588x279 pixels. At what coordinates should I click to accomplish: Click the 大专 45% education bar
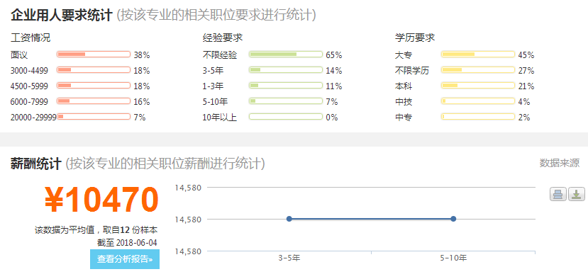coord(478,55)
